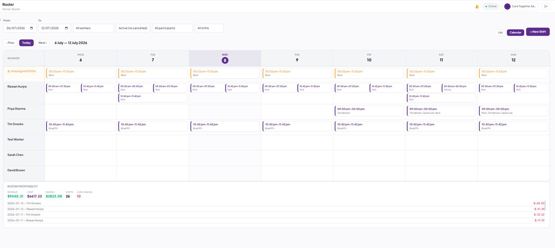Switch to Calendar view

(515, 33)
